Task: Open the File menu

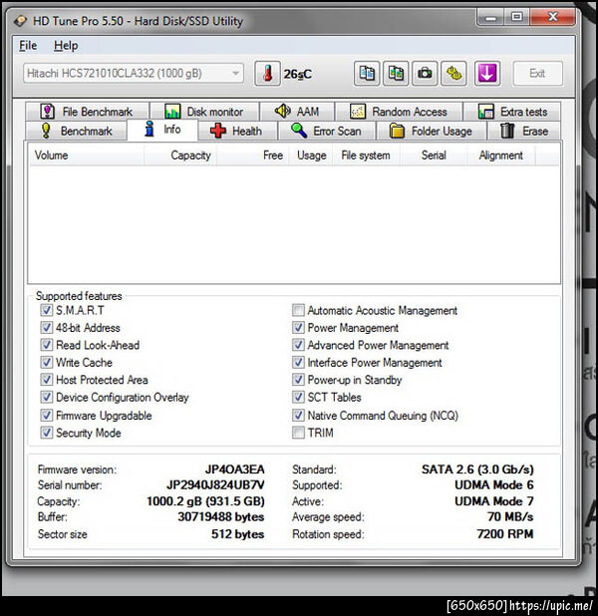Action: click(x=28, y=46)
